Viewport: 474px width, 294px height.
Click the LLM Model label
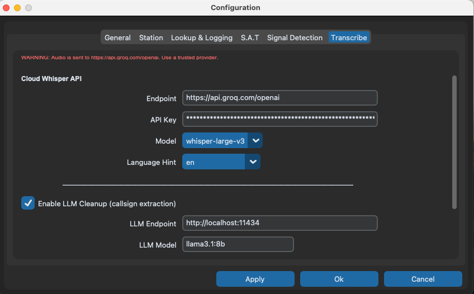pos(158,245)
